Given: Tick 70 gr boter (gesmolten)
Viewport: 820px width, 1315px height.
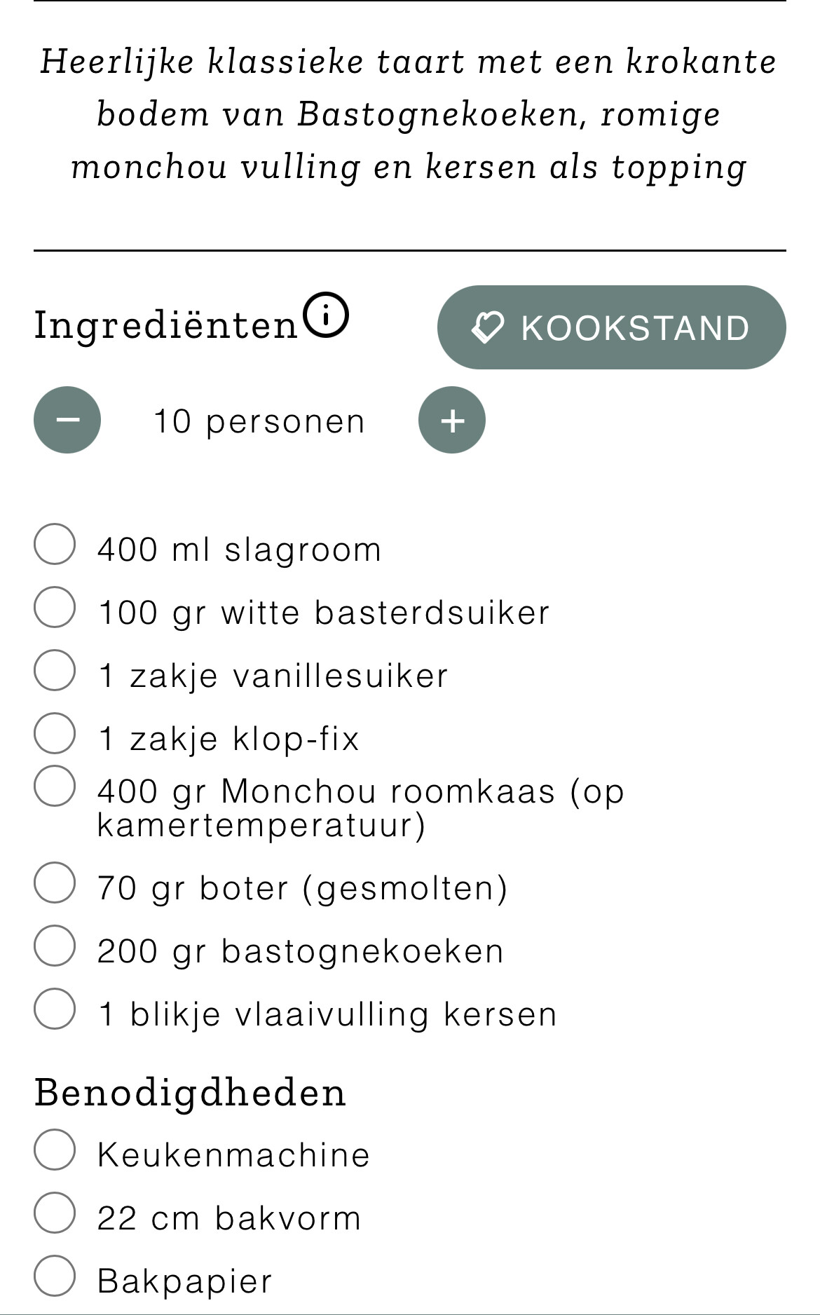Looking at the screenshot, I should pos(55,883).
